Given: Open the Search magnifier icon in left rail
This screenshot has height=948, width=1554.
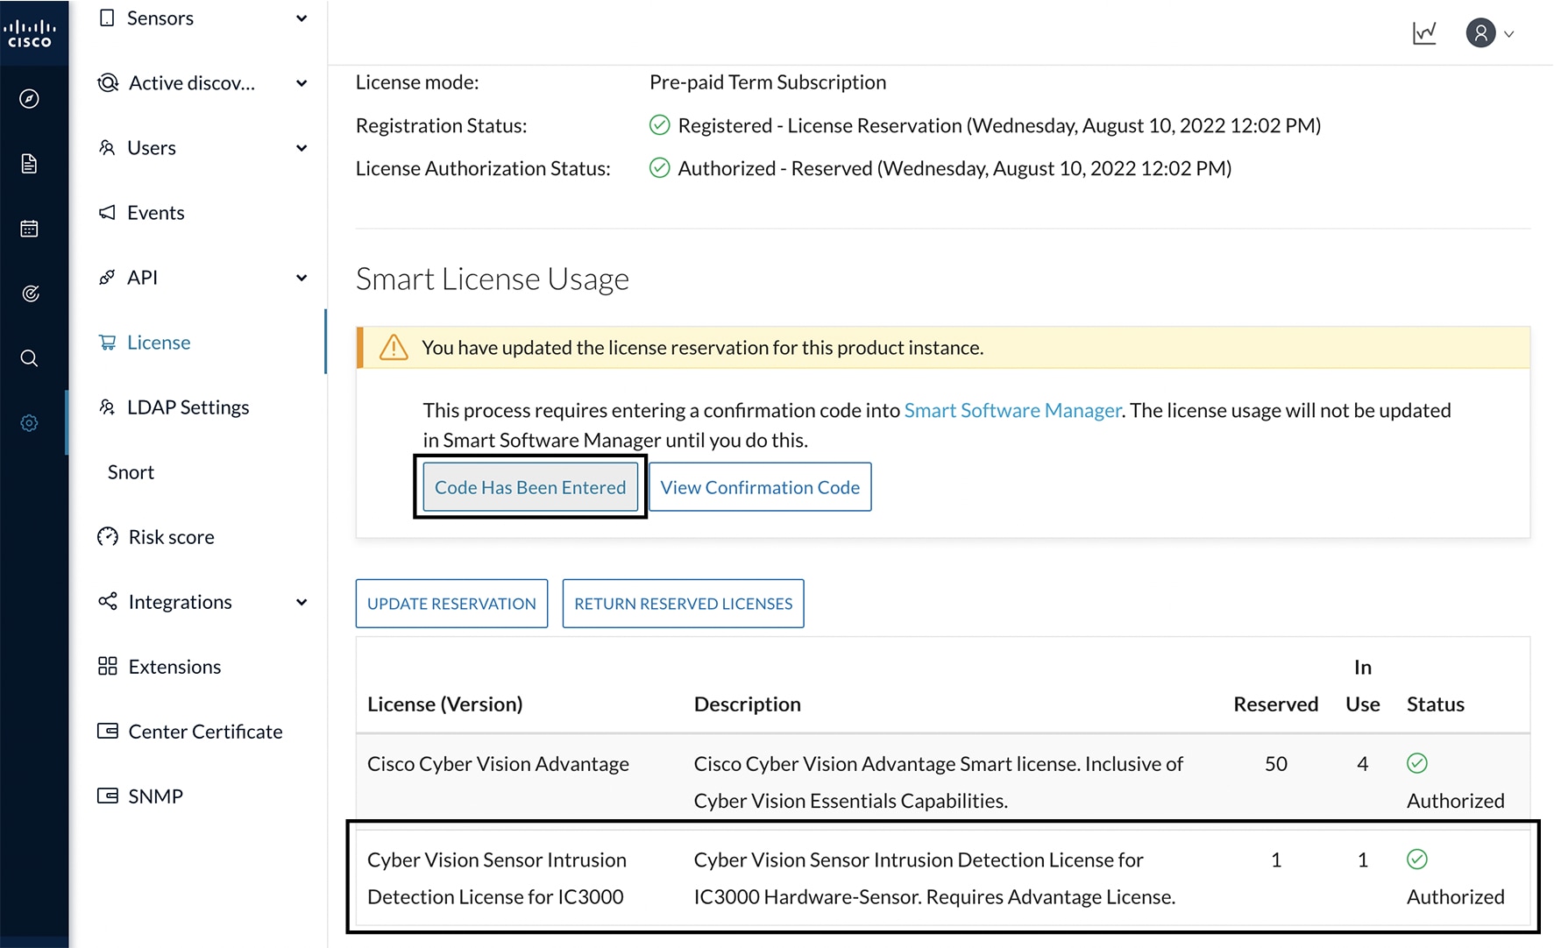Looking at the screenshot, I should (x=29, y=358).
